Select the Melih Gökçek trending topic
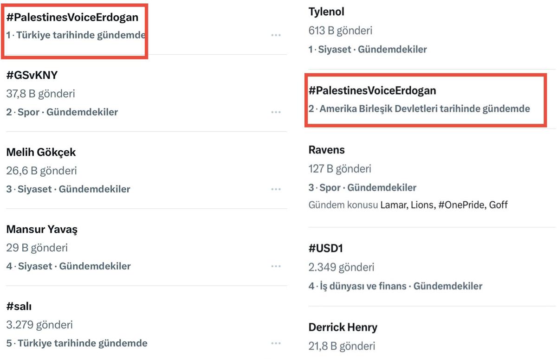Viewport: 557px width, 359px height. [x=41, y=152]
